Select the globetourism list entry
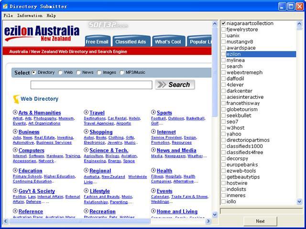 pyautogui.click(x=242, y=109)
